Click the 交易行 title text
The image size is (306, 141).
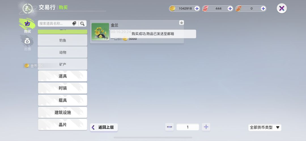(x=47, y=8)
